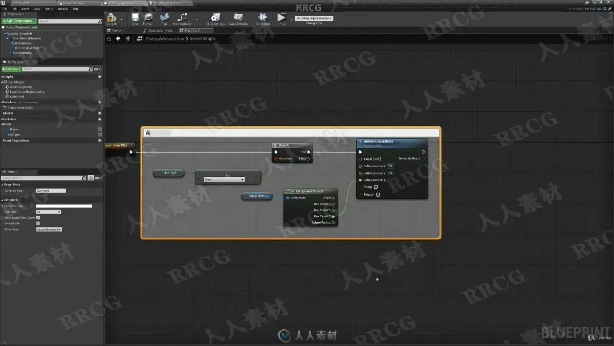Image resolution: width=614 pixels, height=346 pixels.
Task: Click the Unreal Engine logo icon
Action: pos(3,3)
